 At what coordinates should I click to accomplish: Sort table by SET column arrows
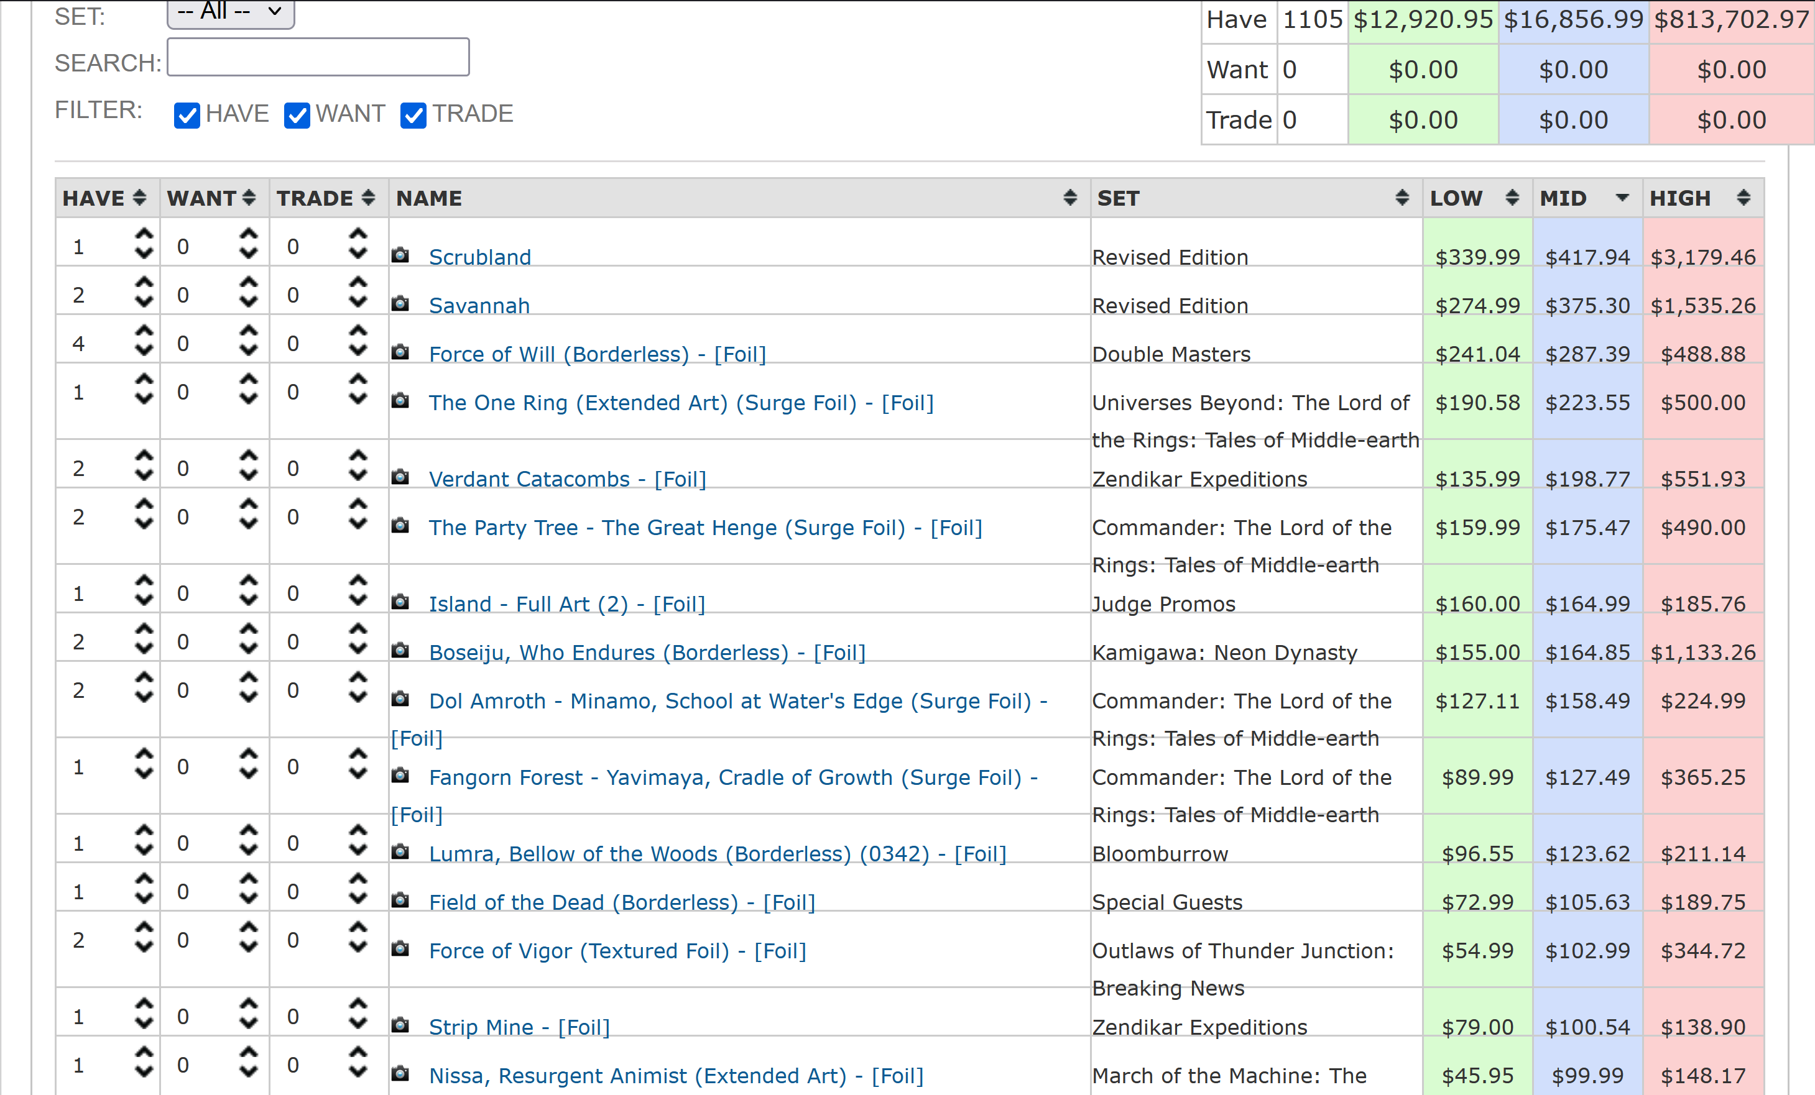point(1402,198)
